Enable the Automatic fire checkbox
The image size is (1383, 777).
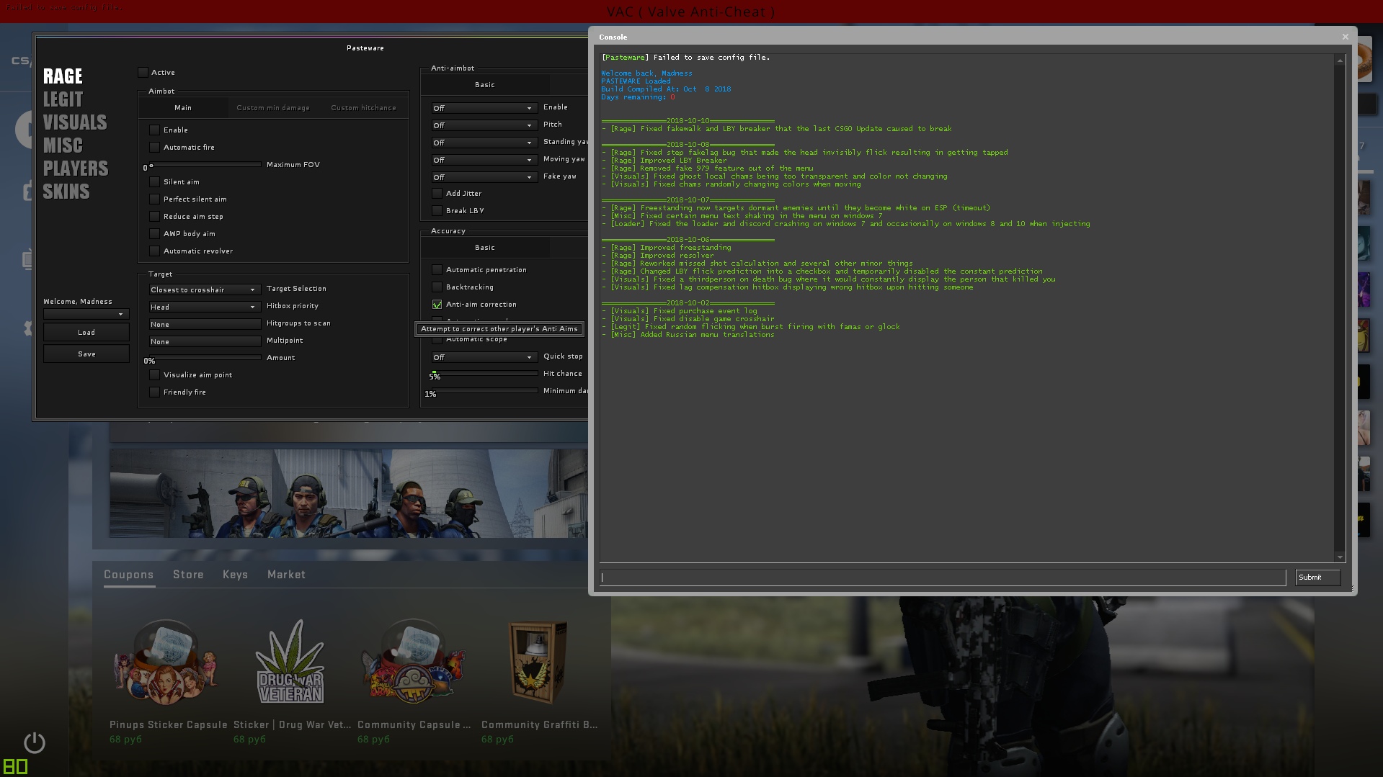[154, 148]
